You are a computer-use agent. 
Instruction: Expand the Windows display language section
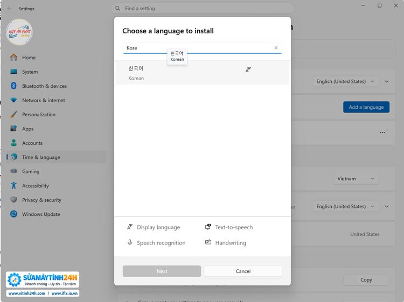click(387, 82)
